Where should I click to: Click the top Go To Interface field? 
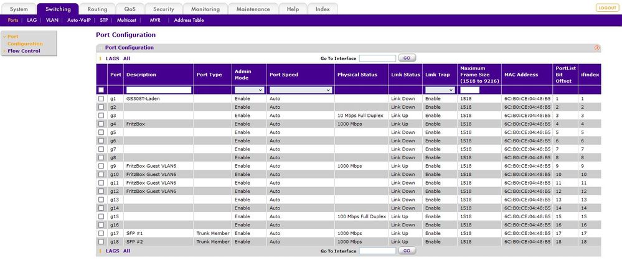click(x=377, y=58)
